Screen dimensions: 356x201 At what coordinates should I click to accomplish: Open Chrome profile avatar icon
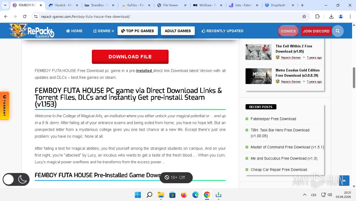click(x=341, y=16)
